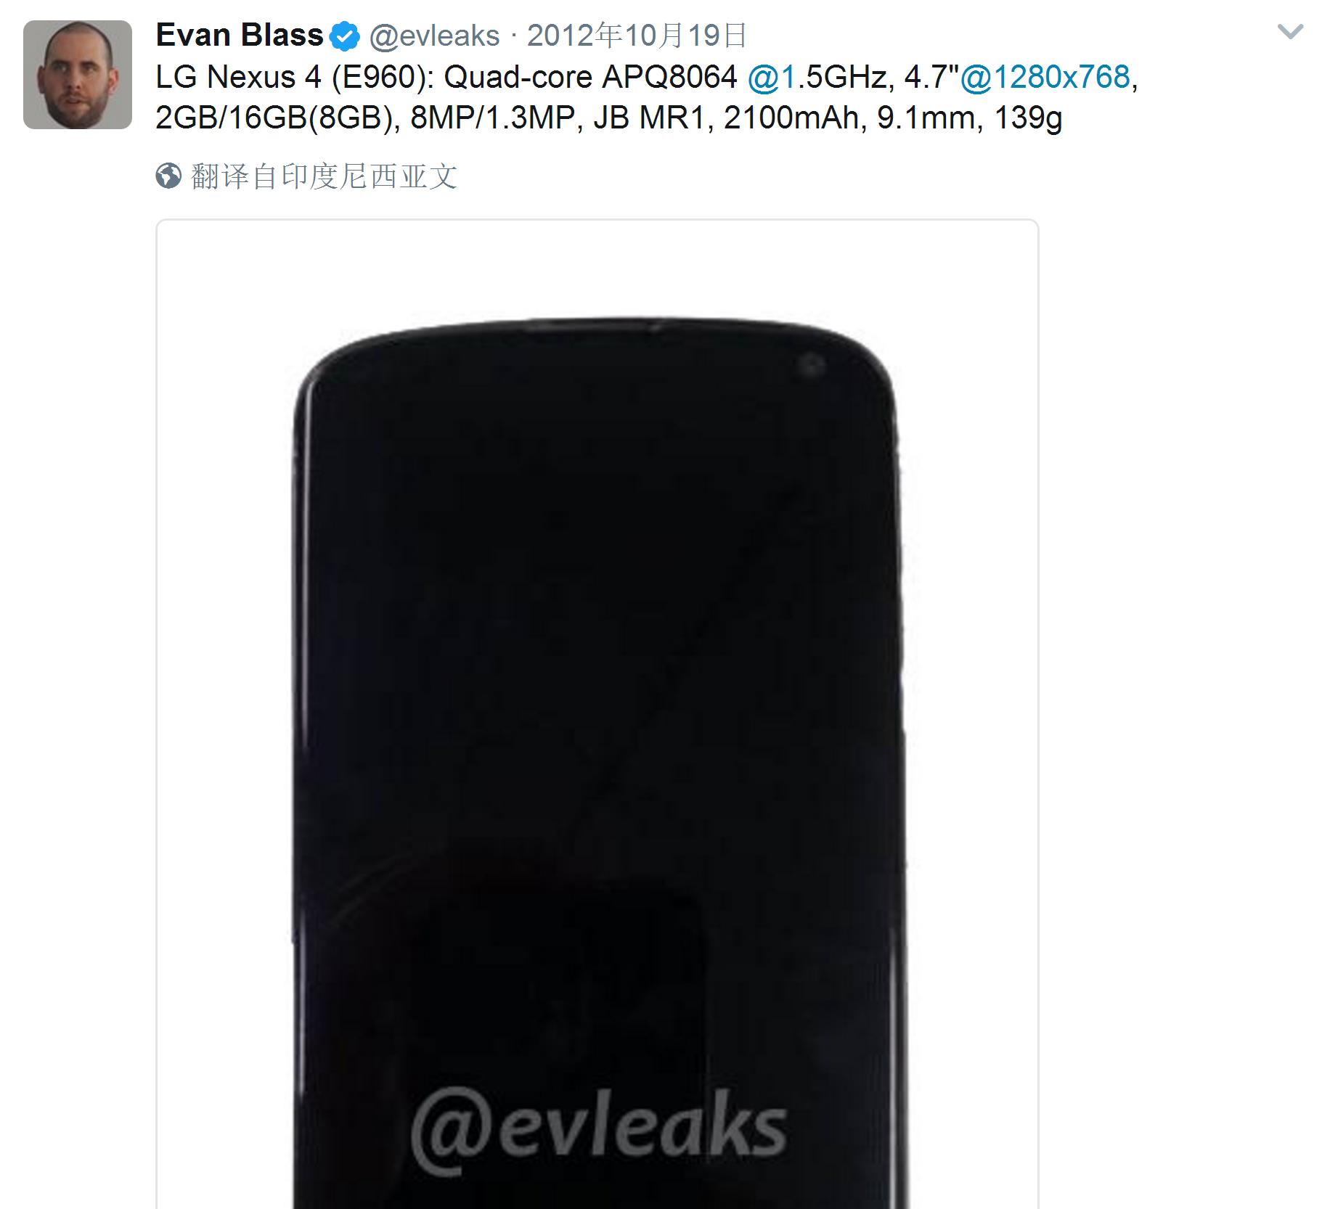The image size is (1322, 1209).
Task: Click the "JB MR1" text in the tweet
Action: point(649,118)
